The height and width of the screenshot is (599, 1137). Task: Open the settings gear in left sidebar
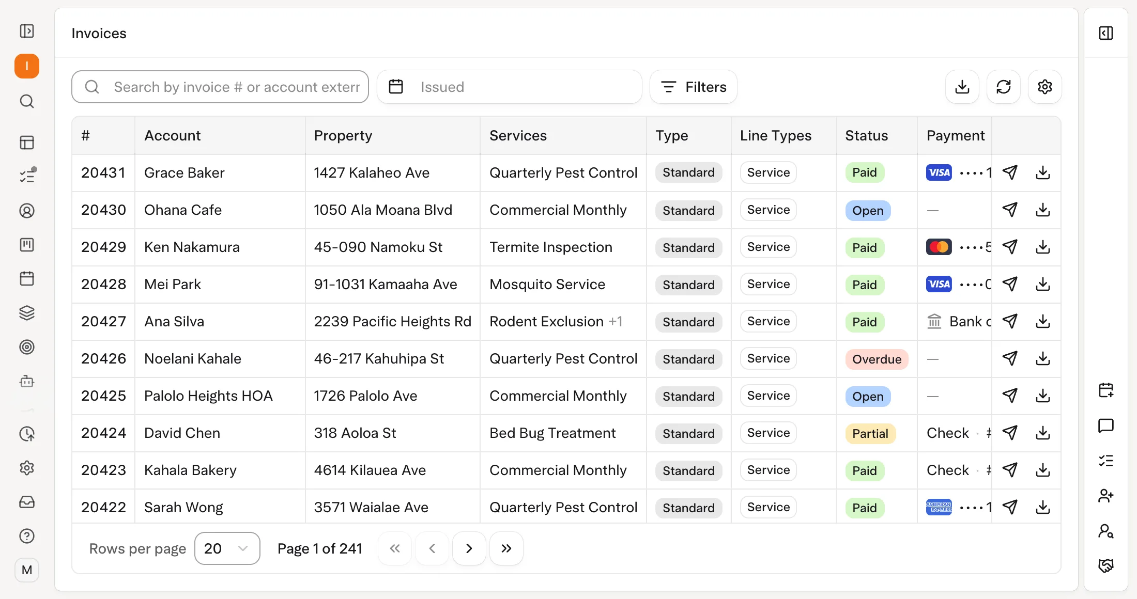(x=27, y=468)
